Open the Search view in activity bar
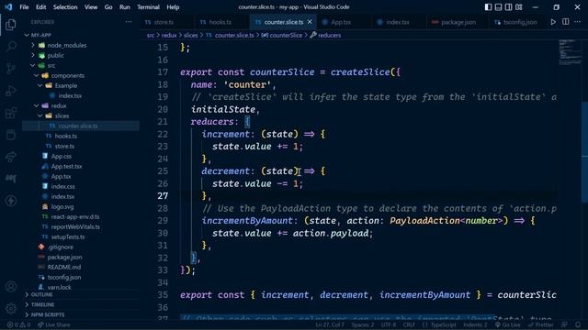Viewport: 588px width, 330px height. coord(11,47)
